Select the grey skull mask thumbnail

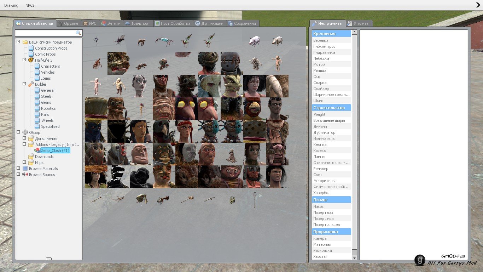pyautogui.click(x=187, y=154)
